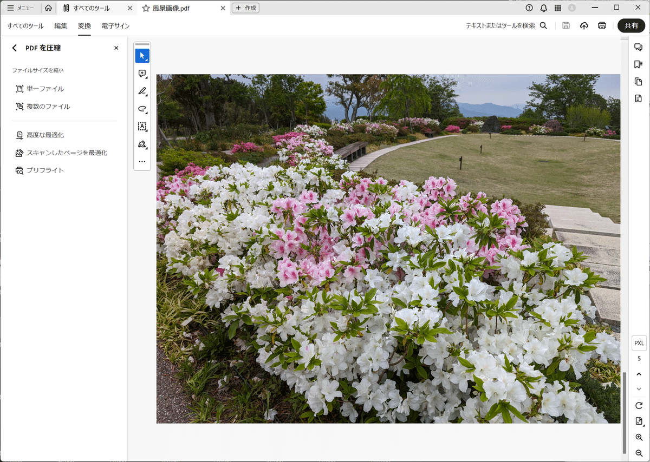Activate the selection arrow tool

click(142, 56)
